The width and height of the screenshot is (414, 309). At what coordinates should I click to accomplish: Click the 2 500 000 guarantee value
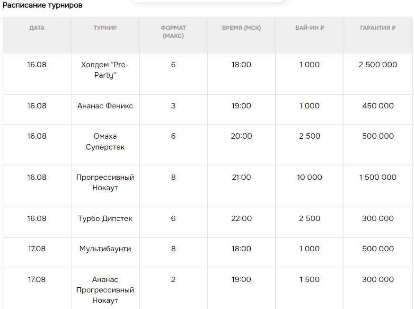coord(378,65)
